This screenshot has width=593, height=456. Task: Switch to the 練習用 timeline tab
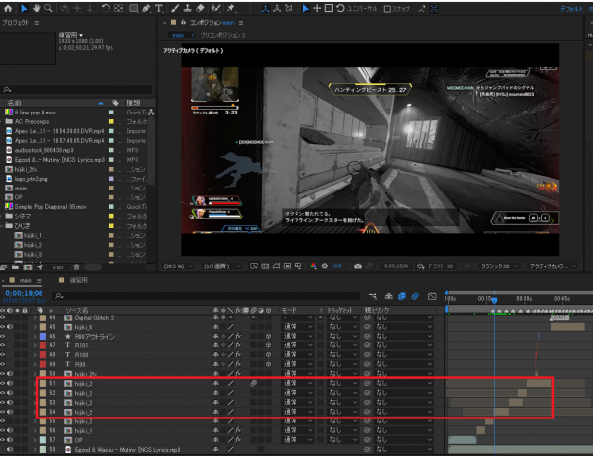click(78, 280)
